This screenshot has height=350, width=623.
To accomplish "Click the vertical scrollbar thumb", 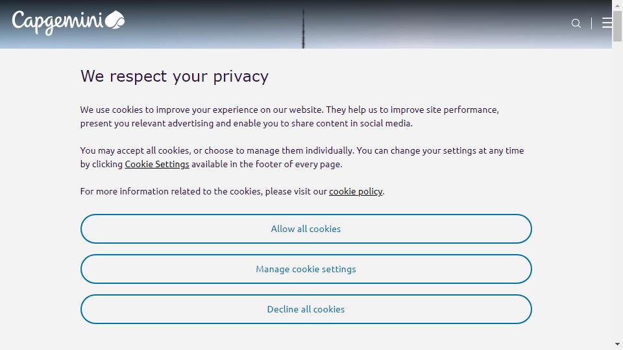I will (617, 26).
